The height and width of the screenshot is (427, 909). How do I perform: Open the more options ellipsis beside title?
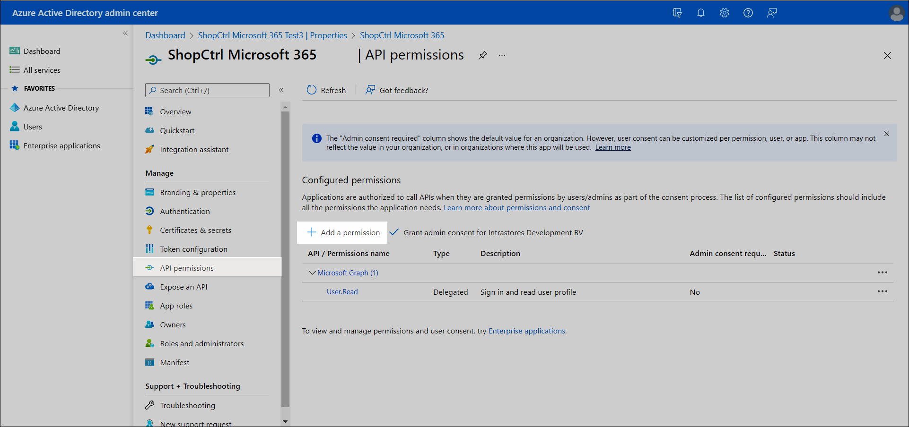point(502,55)
